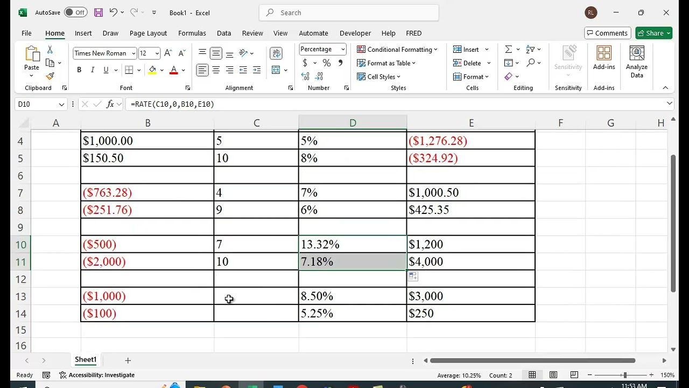The height and width of the screenshot is (388, 689).
Task: Switch to Page Break Preview in status bar
Action: pos(574,375)
